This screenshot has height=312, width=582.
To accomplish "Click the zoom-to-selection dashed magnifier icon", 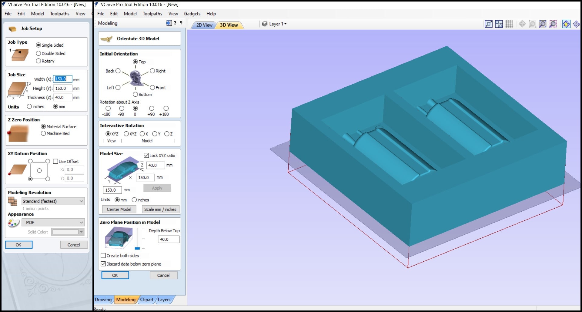I will coord(553,24).
